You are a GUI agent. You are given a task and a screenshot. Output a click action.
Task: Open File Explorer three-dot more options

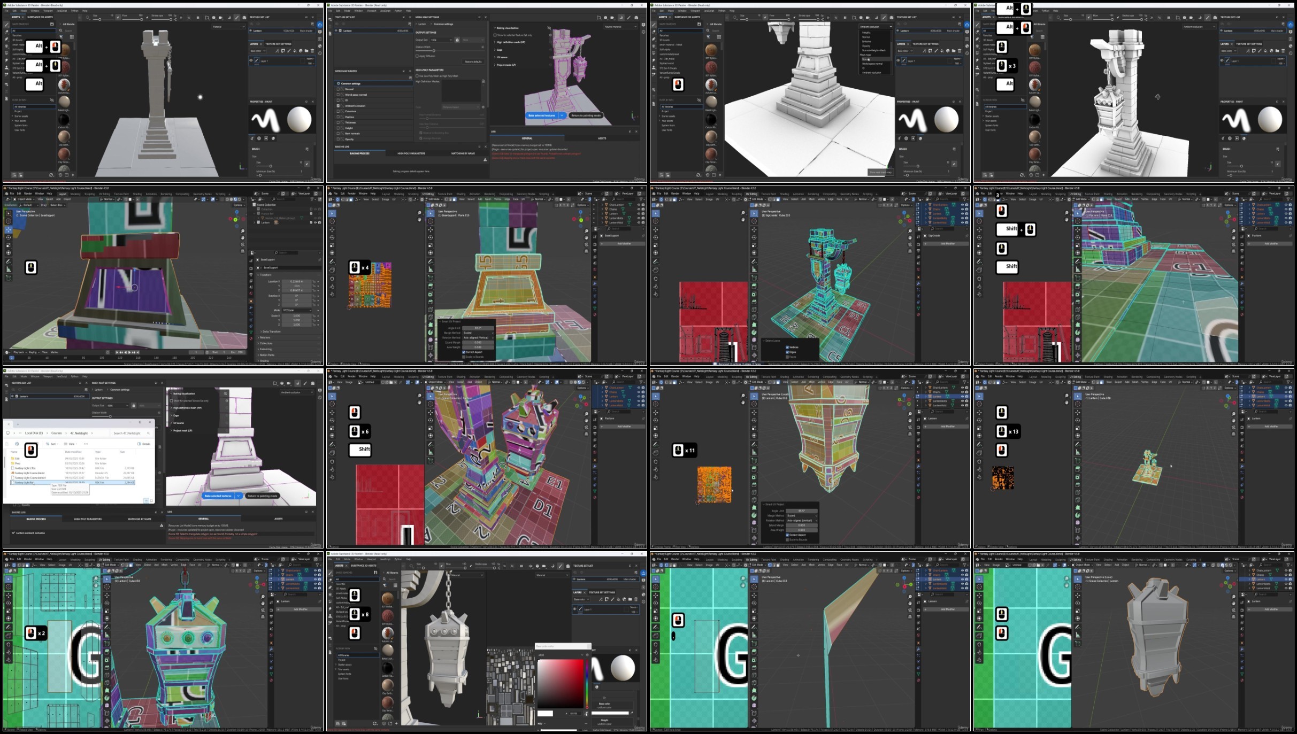tap(86, 444)
